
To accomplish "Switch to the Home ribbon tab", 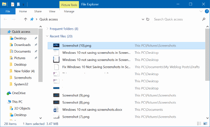I will coord(23,11).
